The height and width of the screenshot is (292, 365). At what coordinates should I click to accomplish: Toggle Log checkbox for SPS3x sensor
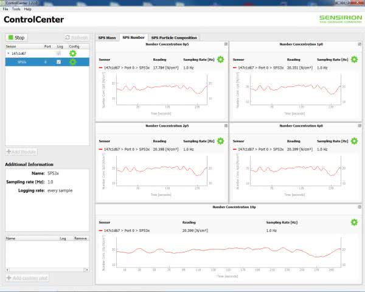59,62
